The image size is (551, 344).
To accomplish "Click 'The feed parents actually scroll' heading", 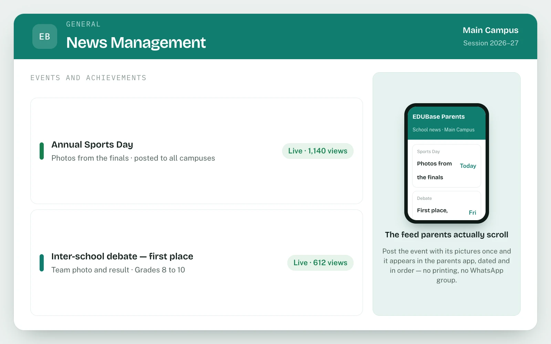I will pyautogui.click(x=447, y=235).
